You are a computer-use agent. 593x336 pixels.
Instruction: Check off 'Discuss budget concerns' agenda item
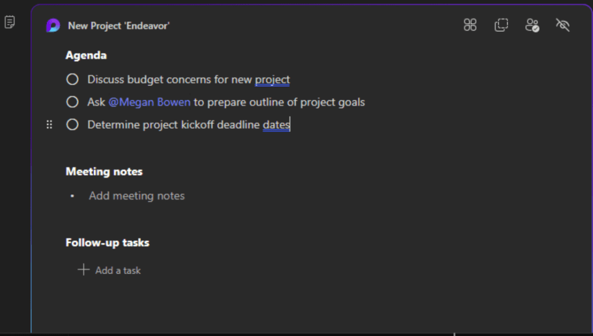coord(72,79)
